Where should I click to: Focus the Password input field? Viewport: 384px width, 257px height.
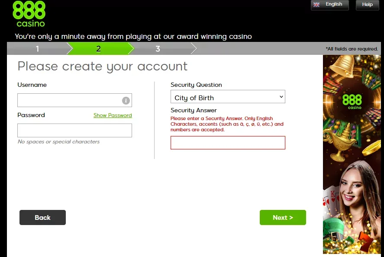click(74, 130)
